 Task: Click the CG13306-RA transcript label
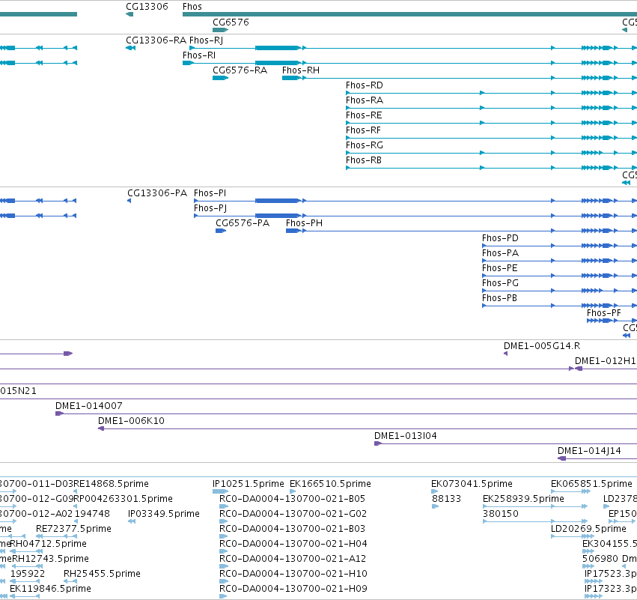pyautogui.click(x=156, y=40)
